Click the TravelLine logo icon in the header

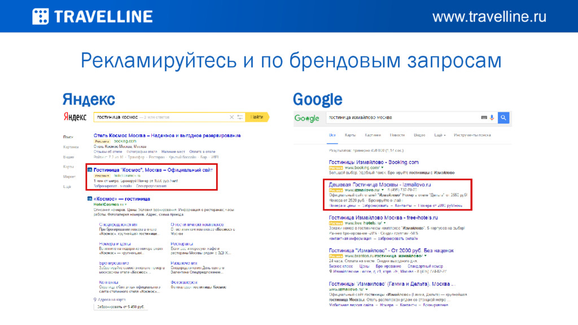click(x=40, y=16)
